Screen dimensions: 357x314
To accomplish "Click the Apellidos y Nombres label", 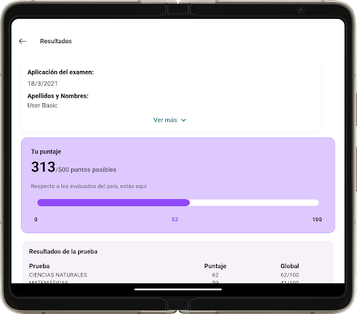I will click(x=58, y=96).
